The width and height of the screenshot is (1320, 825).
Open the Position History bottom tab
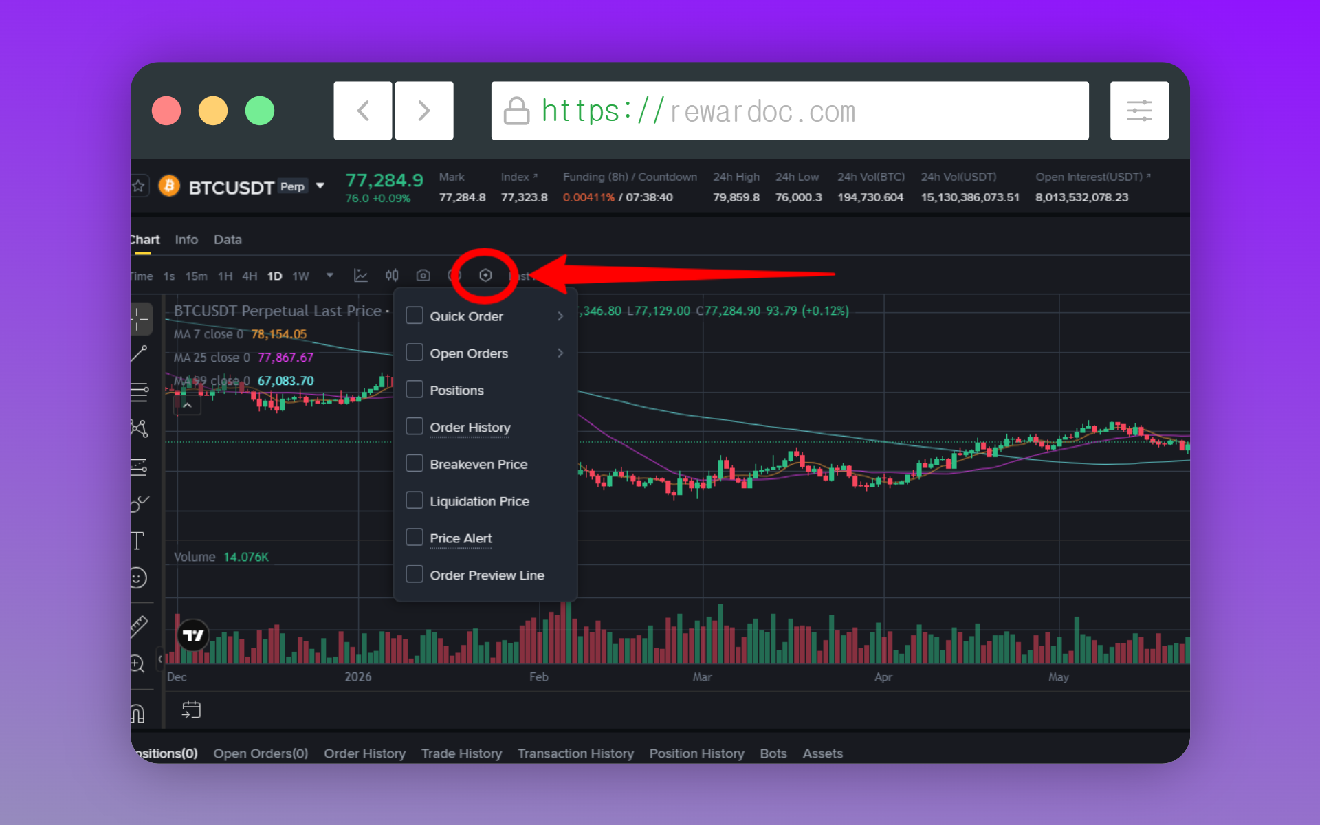tap(696, 753)
